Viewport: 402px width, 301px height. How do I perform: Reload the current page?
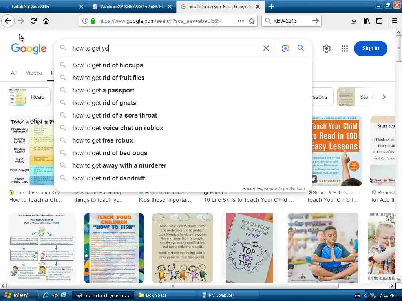point(33,21)
